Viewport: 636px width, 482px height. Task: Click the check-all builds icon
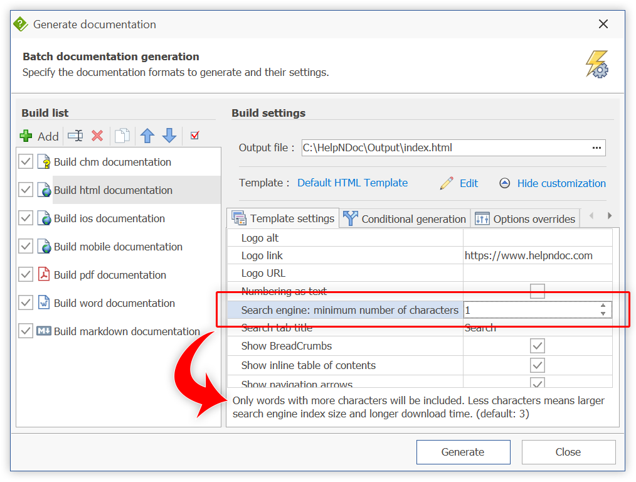pos(194,136)
